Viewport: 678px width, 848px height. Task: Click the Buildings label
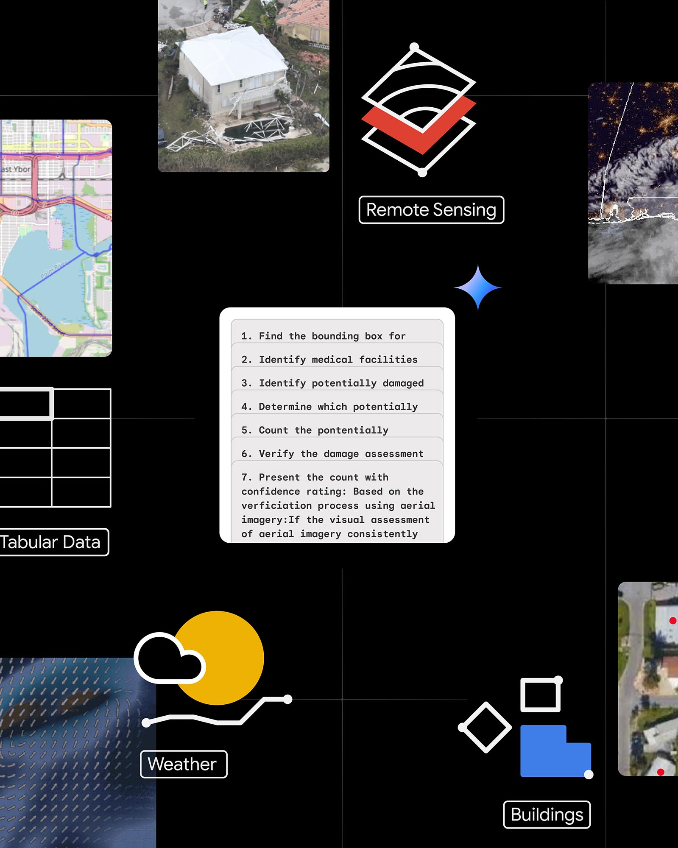[x=547, y=815]
